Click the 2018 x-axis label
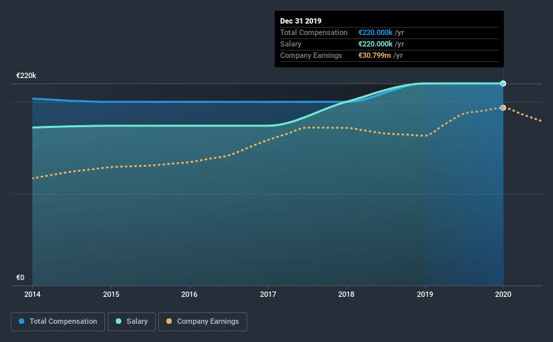Screen dimensions: 553x342 click(346, 294)
